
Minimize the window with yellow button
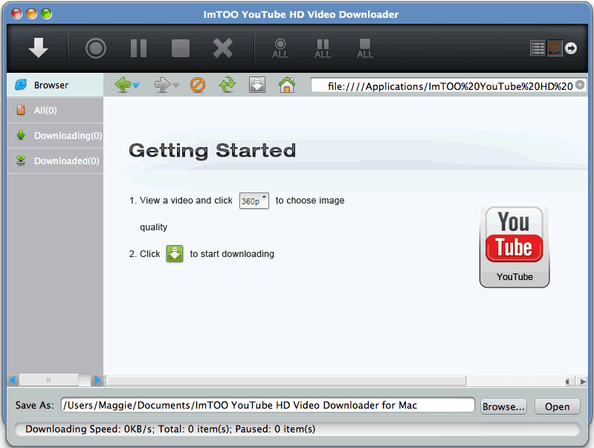click(31, 14)
